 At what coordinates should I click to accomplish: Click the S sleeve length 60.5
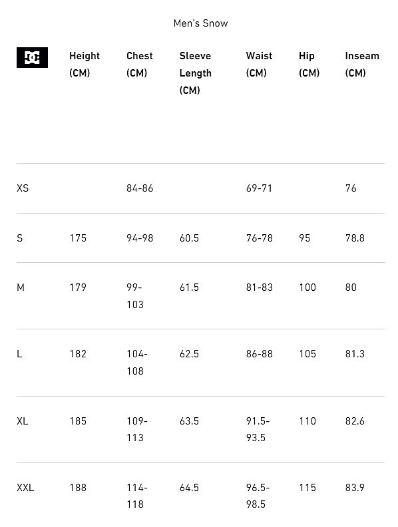189,238
